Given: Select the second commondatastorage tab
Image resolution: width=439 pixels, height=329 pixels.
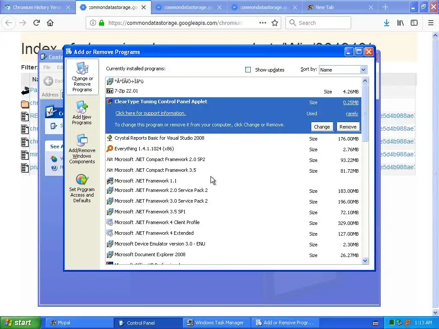Looking at the screenshot, I should pyautogui.click(x=189, y=7).
